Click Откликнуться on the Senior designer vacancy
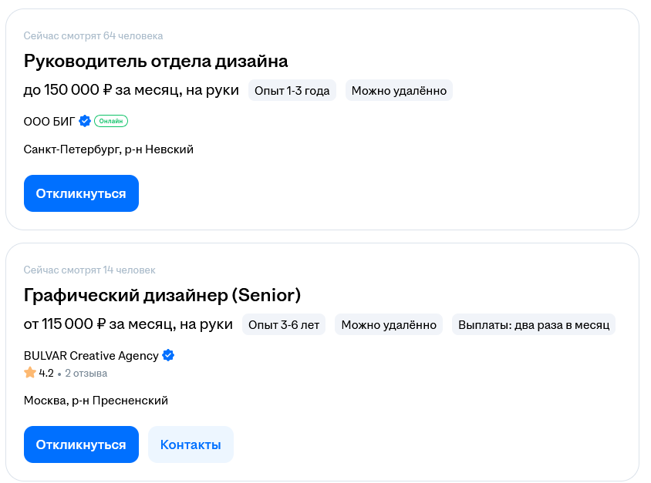 [x=81, y=444]
